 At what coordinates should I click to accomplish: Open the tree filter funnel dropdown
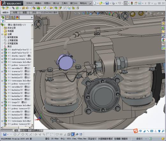click(4, 21)
